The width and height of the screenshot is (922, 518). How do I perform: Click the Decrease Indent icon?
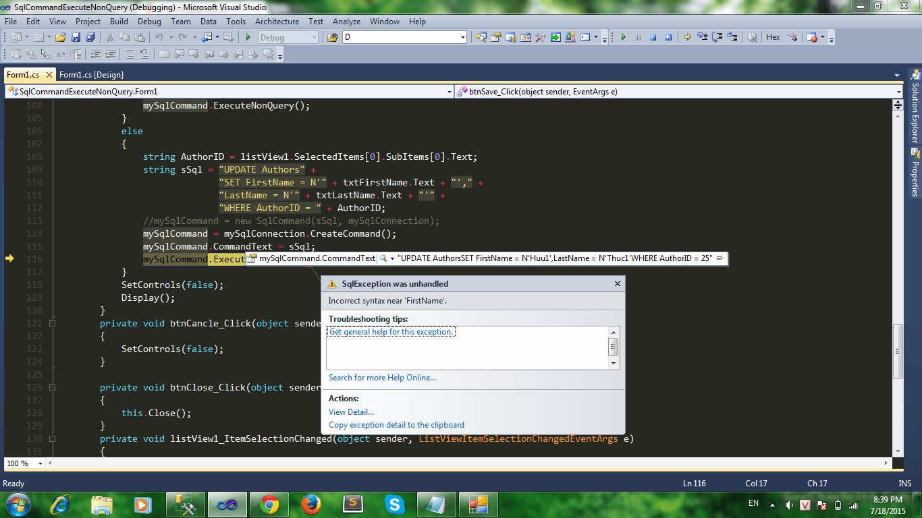(x=95, y=54)
